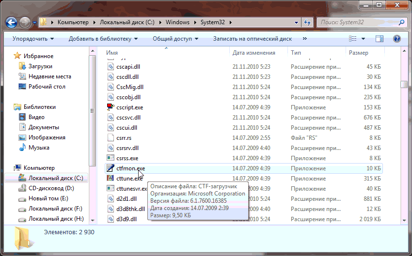Screen dimensions: 412x256
Task: Toggle the preview pane icon
Action: click(380, 39)
